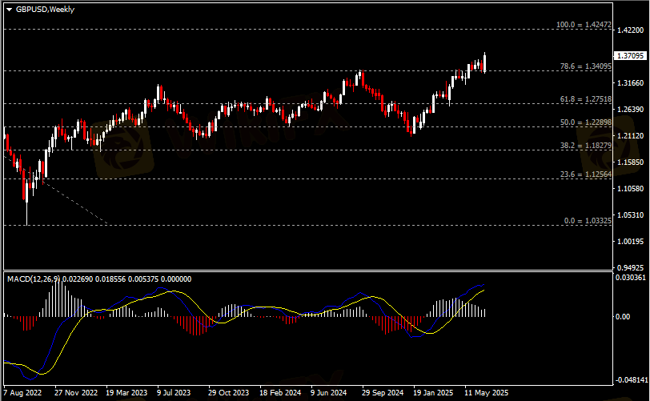The width and height of the screenshot is (650, 401).
Task: Click price axis value 1.15850
Action: tap(631, 162)
